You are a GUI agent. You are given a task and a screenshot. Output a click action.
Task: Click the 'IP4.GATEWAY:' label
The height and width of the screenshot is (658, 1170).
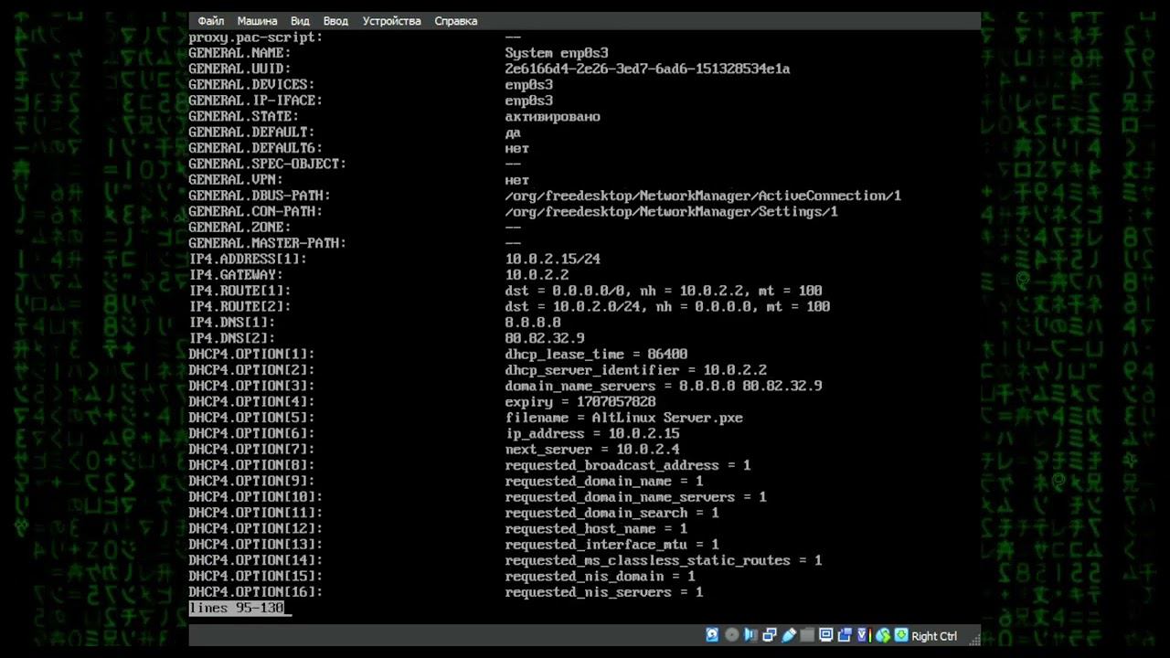click(x=236, y=275)
